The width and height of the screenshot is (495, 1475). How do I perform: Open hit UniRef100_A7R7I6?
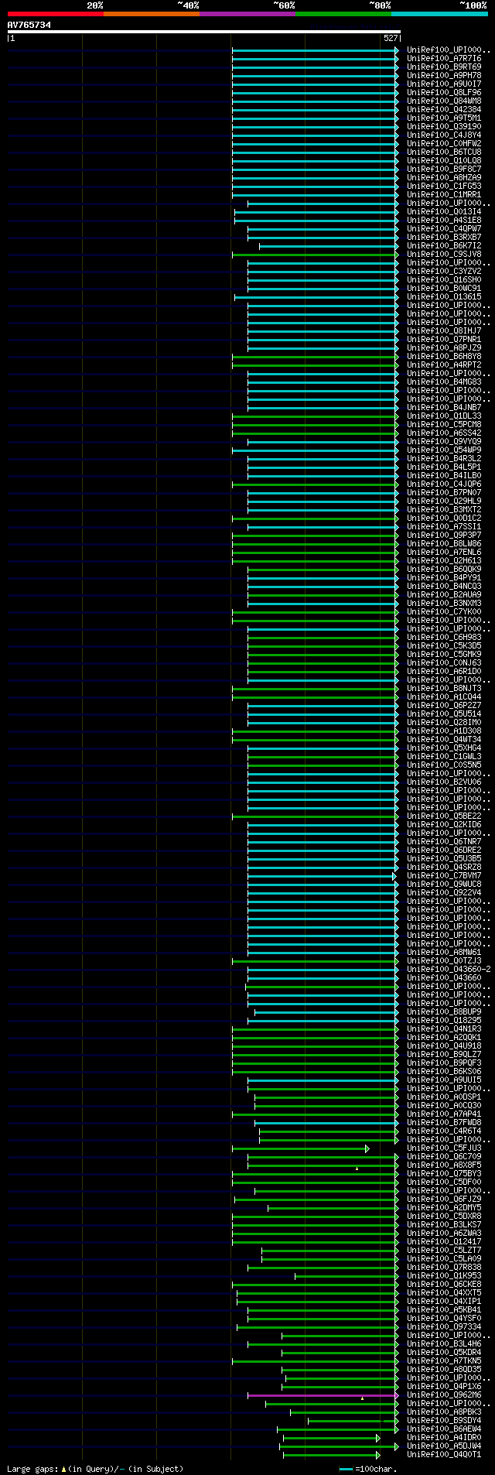coord(444,58)
